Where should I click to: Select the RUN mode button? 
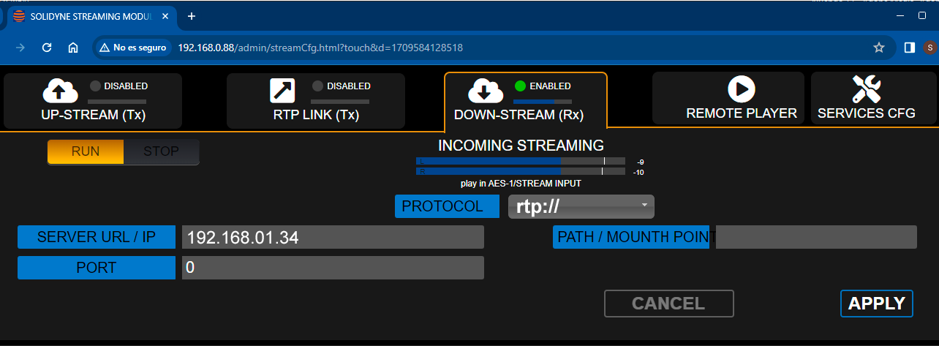tap(86, 152)
